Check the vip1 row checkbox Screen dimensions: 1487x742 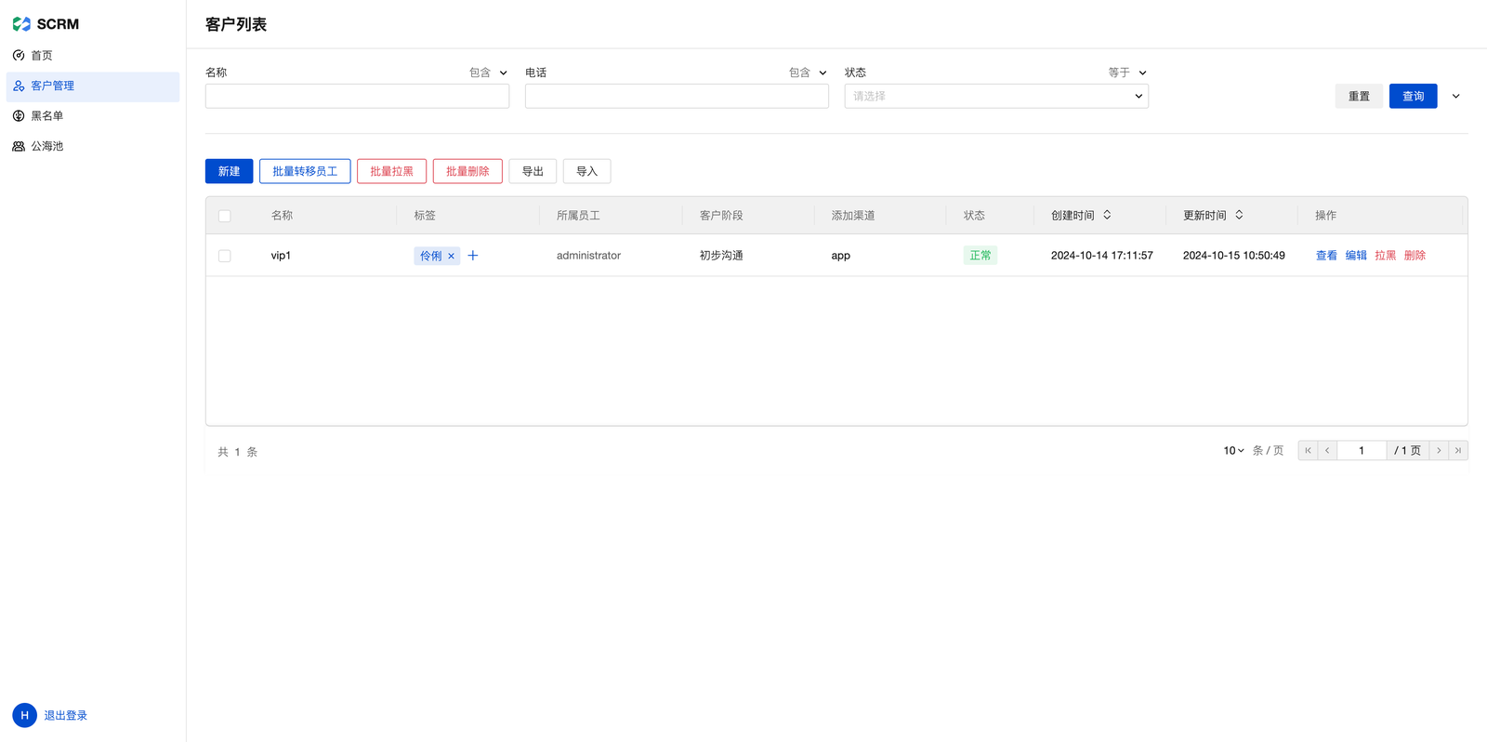[x=225, y=256]
